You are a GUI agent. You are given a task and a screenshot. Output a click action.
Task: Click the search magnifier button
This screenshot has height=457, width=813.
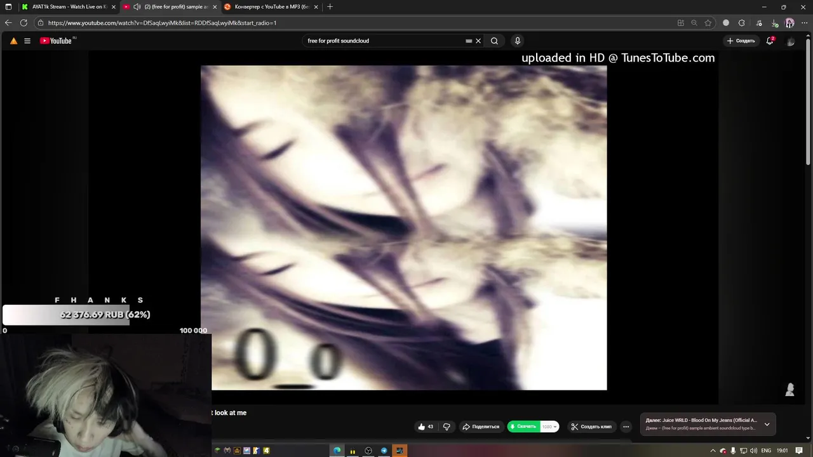click(x=494, y=41)
